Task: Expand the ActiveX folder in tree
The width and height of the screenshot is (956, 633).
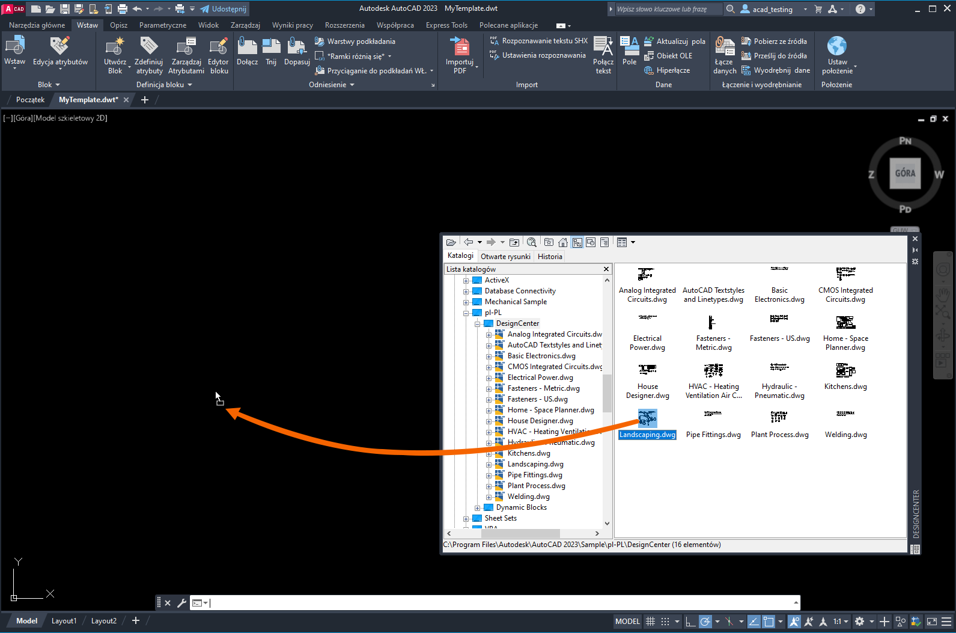Action: [466, 281]
